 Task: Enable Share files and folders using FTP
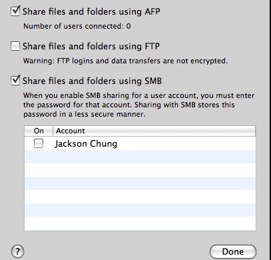click(x=15, y=46)
